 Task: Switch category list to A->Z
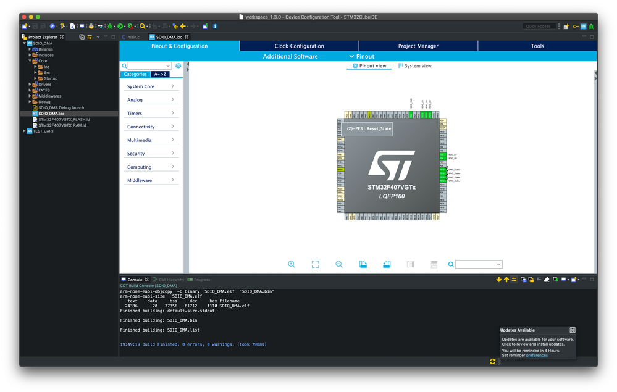[160, 74]
